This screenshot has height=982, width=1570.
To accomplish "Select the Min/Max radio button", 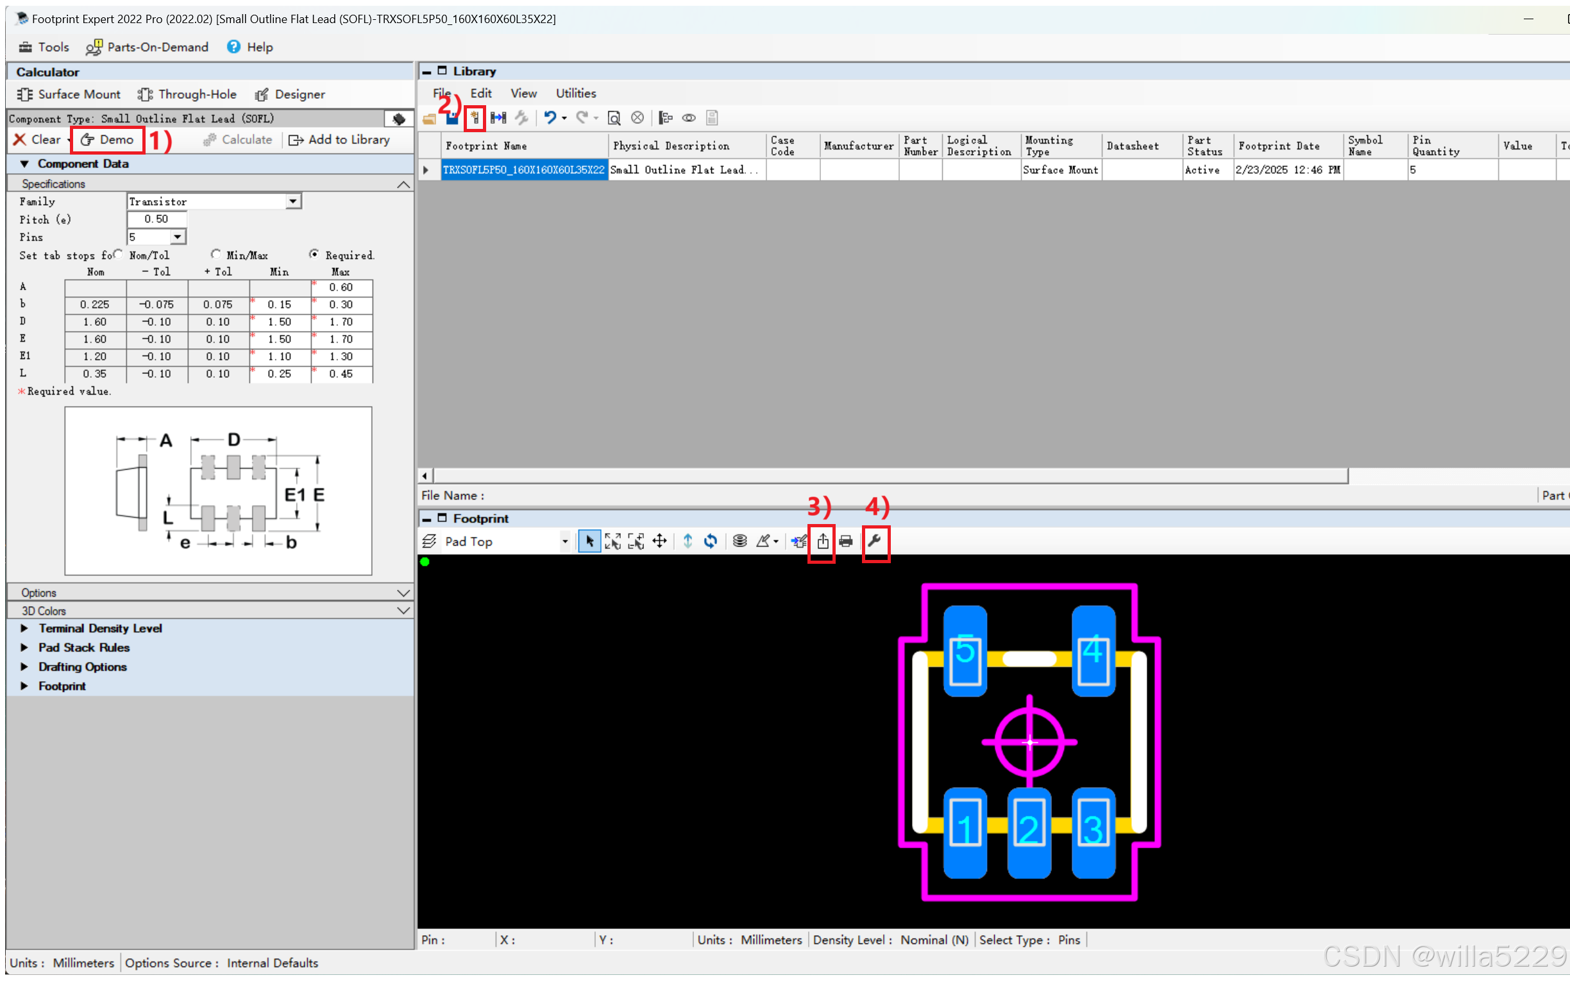I will click(215, 254).
